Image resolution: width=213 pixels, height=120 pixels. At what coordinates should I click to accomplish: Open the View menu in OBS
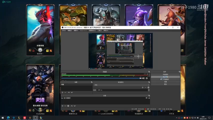[x=76, y=30]
